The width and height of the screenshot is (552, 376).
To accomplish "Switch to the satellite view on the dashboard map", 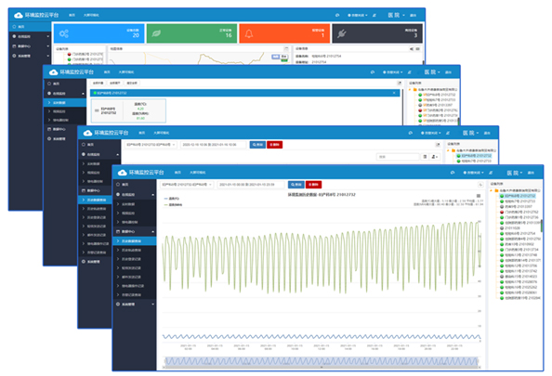I will [284, 57].
